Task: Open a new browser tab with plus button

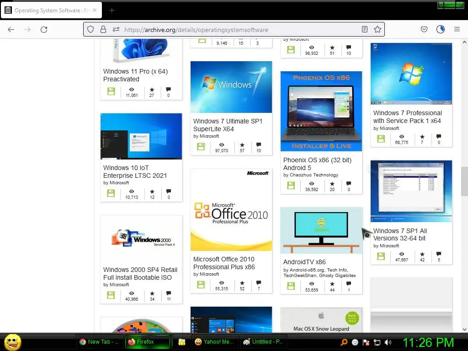Action: 112,11
